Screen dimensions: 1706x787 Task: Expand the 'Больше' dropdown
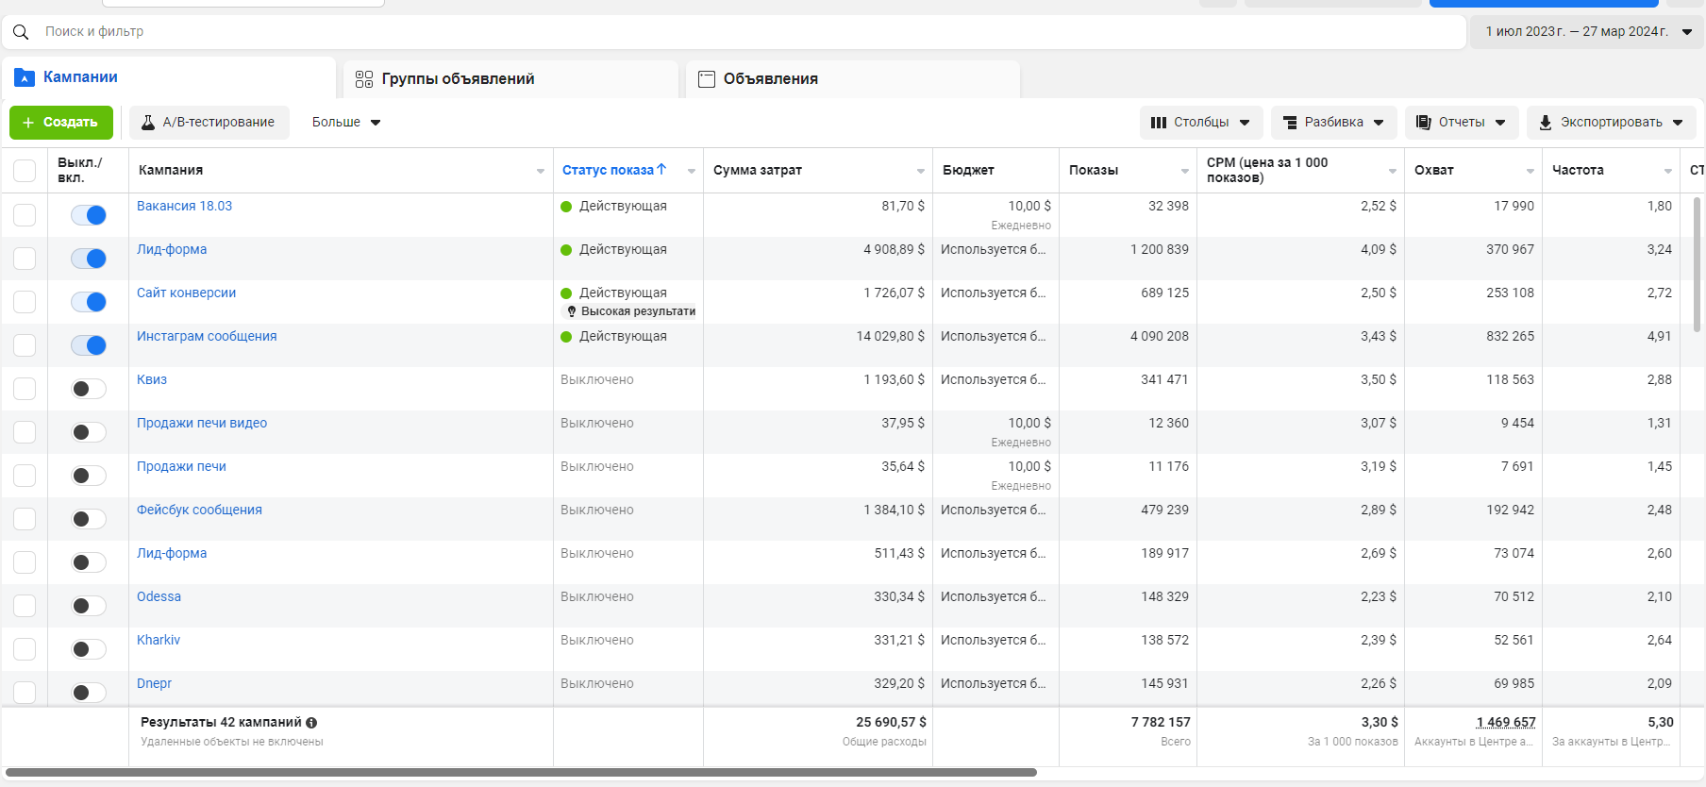[x=346, y=123]
